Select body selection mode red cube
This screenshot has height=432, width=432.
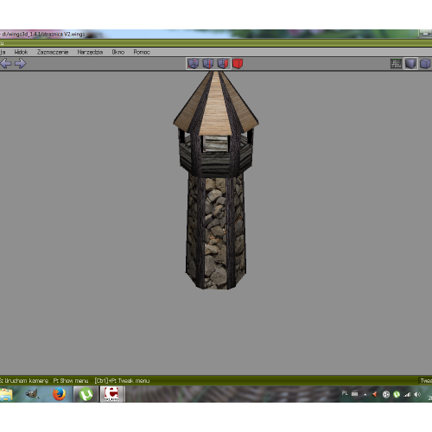pyautogui.click(x=238, y=63)
